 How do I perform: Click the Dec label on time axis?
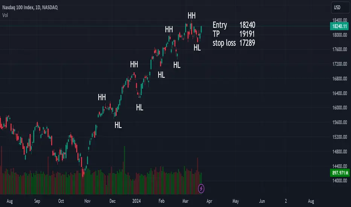[x=113, y=201]
